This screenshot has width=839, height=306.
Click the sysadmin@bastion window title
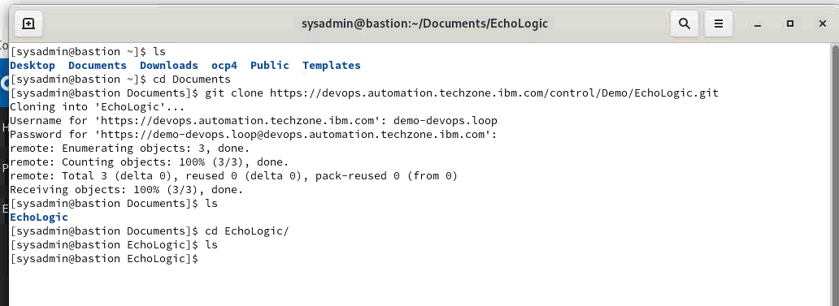(424, 24)
